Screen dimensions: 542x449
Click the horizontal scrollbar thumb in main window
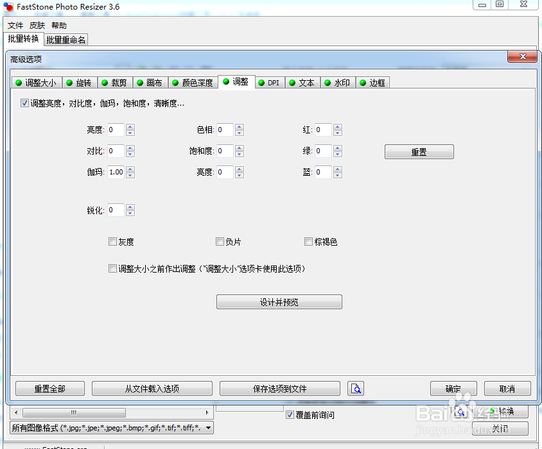[x=74, y=412]
